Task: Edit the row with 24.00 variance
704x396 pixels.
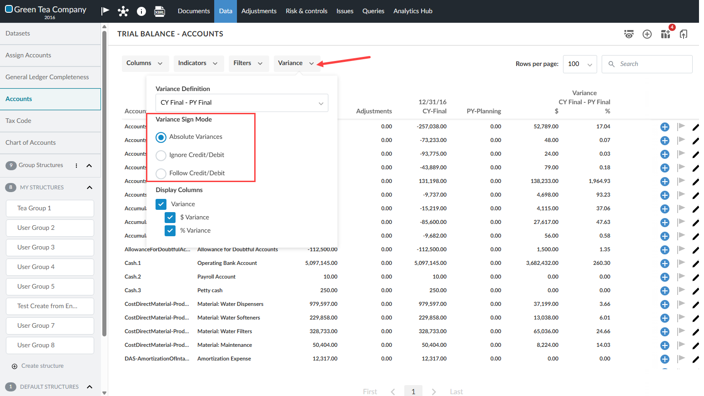Action: coord(695,154)
